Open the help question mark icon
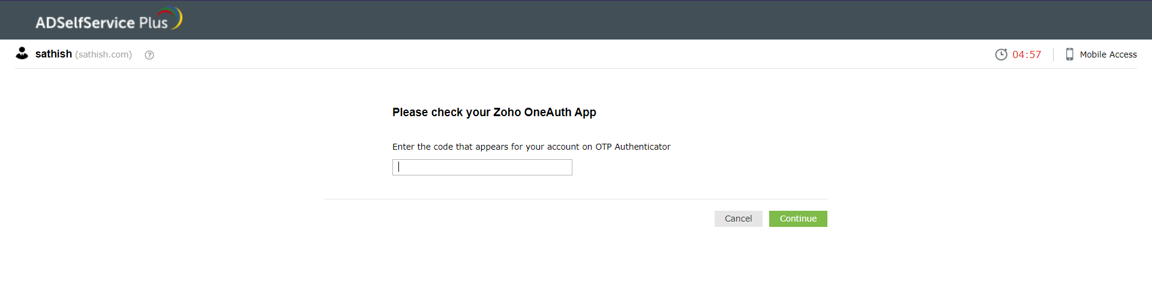Screen dimensions: 1152x291 pyautogui.click(x=149, y=55)
